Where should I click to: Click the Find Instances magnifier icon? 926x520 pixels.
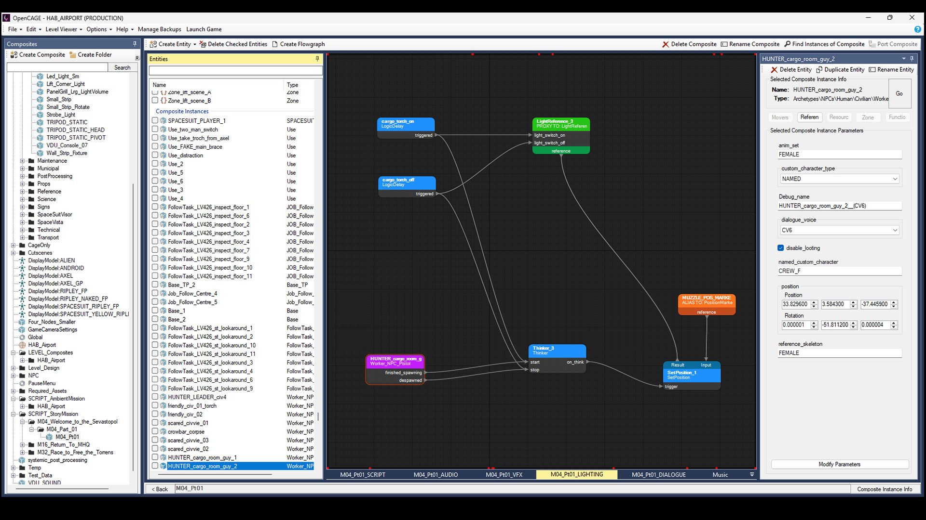(788, 44)
